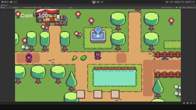Open the account dropdown in the toolbar
The image size is (196, 110).
5,2
